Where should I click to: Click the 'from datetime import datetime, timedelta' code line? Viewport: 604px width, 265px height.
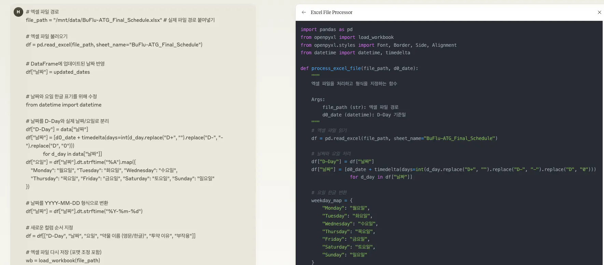(355, 53)
